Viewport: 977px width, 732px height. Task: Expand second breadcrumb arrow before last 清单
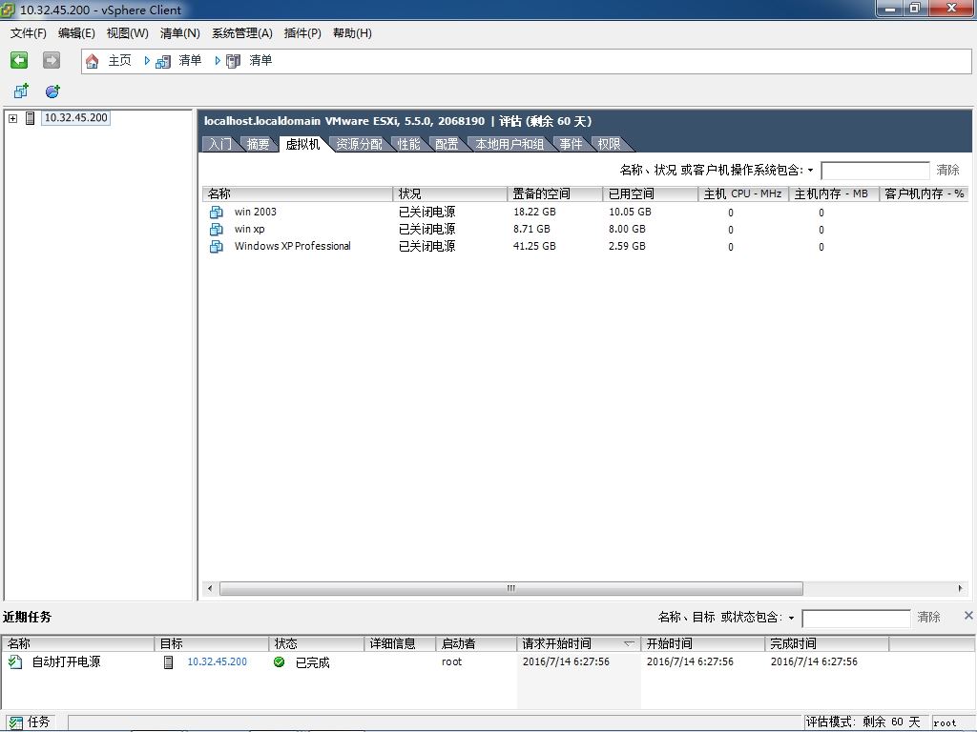[218, 60]
